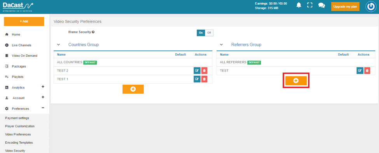Open Player Customization
The image size is (379, 153).
point(20,126)
